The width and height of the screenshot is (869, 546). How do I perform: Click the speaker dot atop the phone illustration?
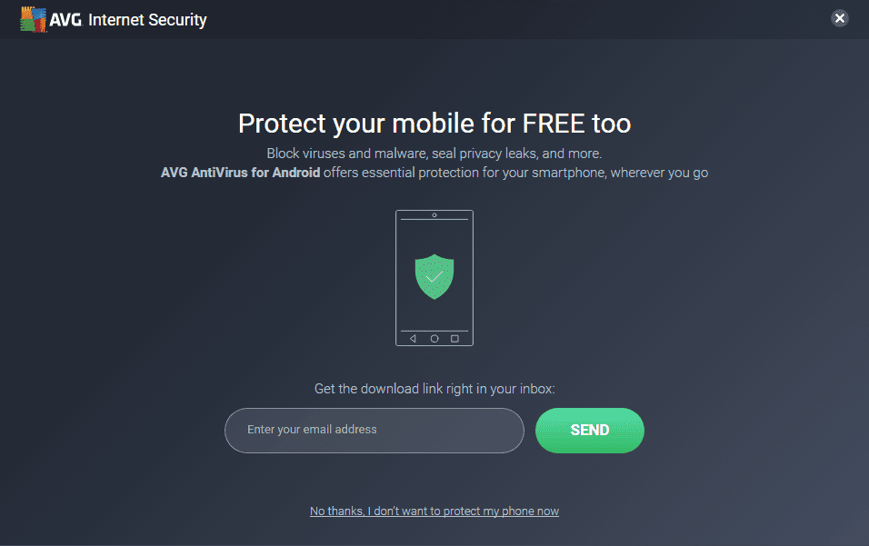pyautogui.click(x=434, y=216)
